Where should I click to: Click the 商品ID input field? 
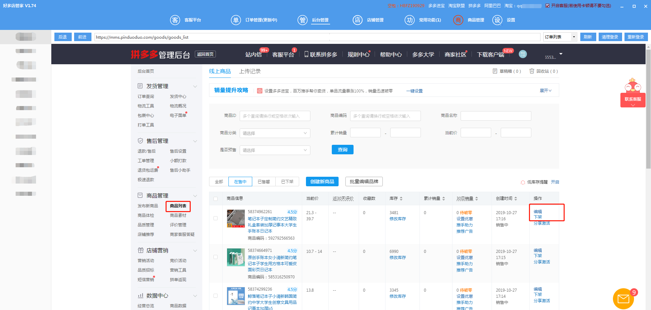[275, 116]
